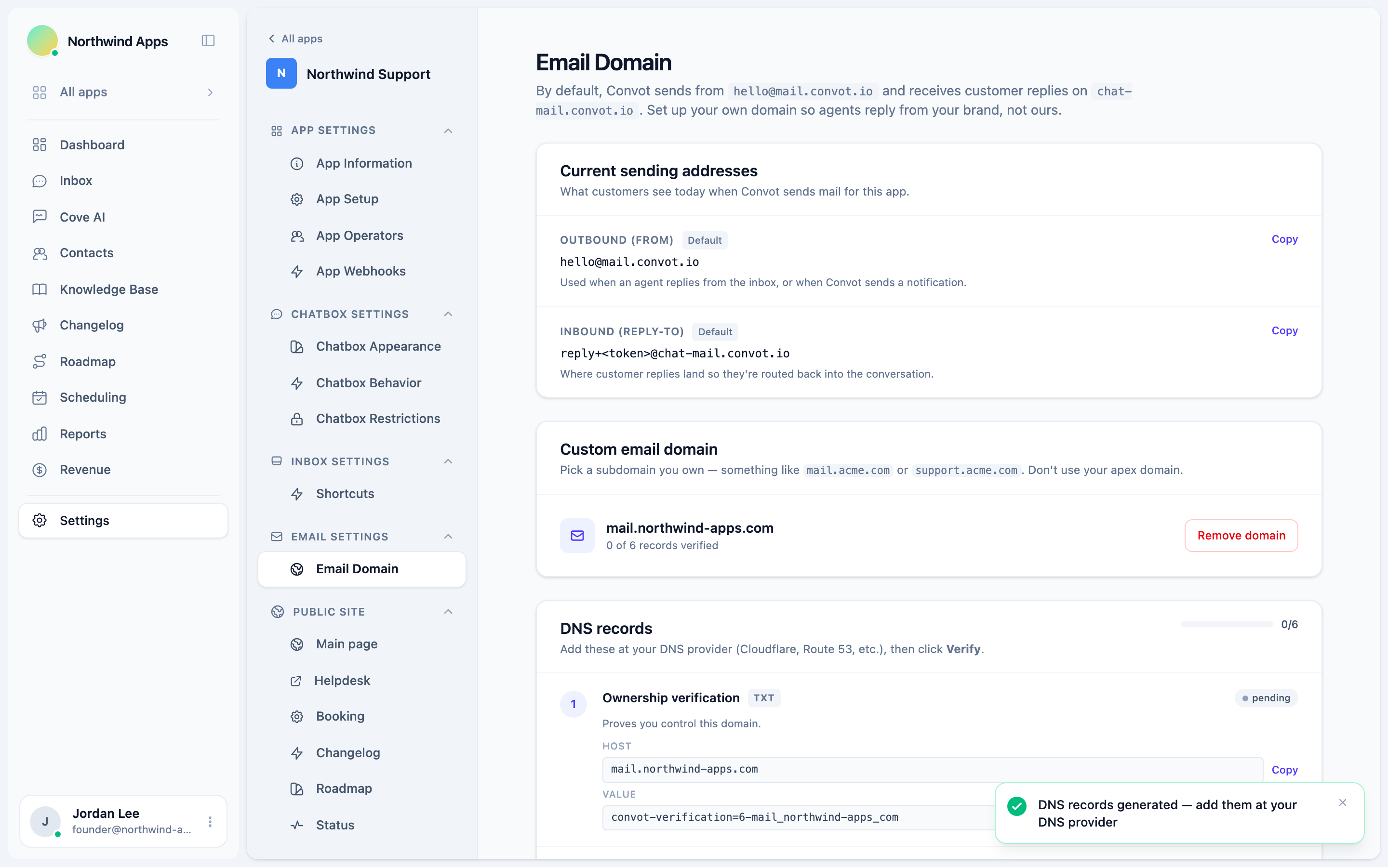Copy the inbound reply-to address
Viewport: 1388px width, 867px height.
1284,331
